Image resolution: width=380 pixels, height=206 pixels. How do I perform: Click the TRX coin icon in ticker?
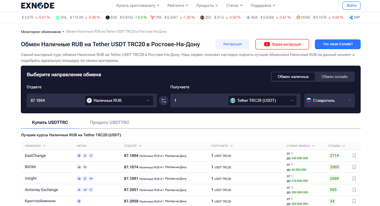153,17
